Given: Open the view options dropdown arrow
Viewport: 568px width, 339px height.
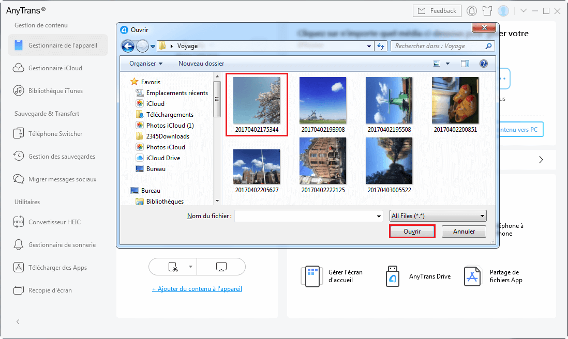Looking at the screenshot, I should tap(447, 64).
